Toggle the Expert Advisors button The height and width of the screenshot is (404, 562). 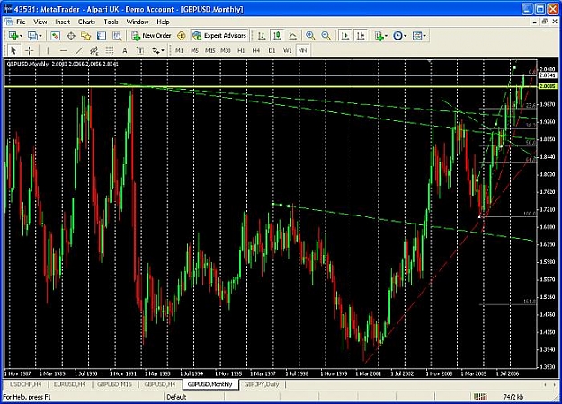(x=219, y=36)
